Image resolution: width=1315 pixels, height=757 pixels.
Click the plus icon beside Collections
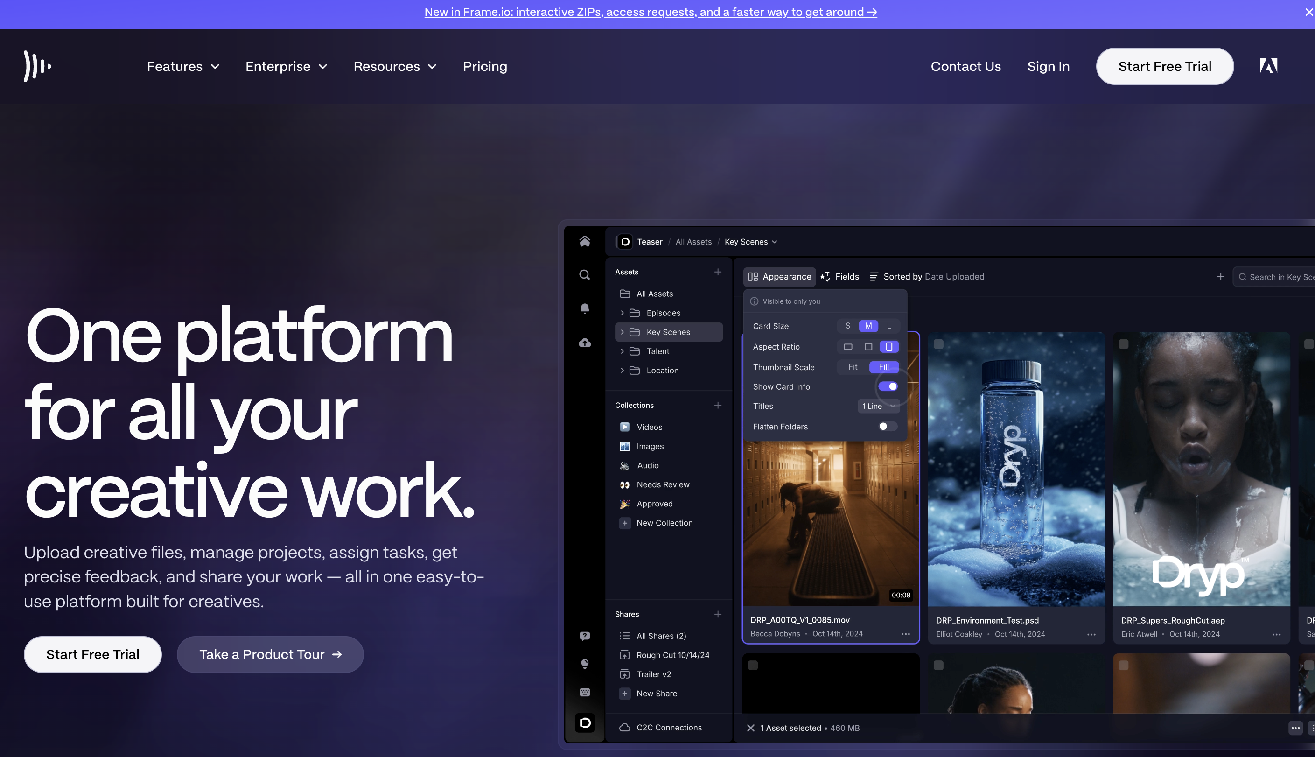point(718,405)
